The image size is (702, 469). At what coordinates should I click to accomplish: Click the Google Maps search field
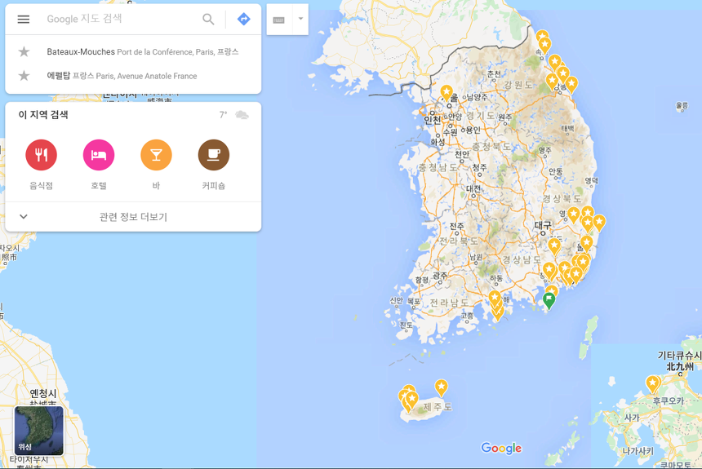pyautogui.click(x=121, y=19)
